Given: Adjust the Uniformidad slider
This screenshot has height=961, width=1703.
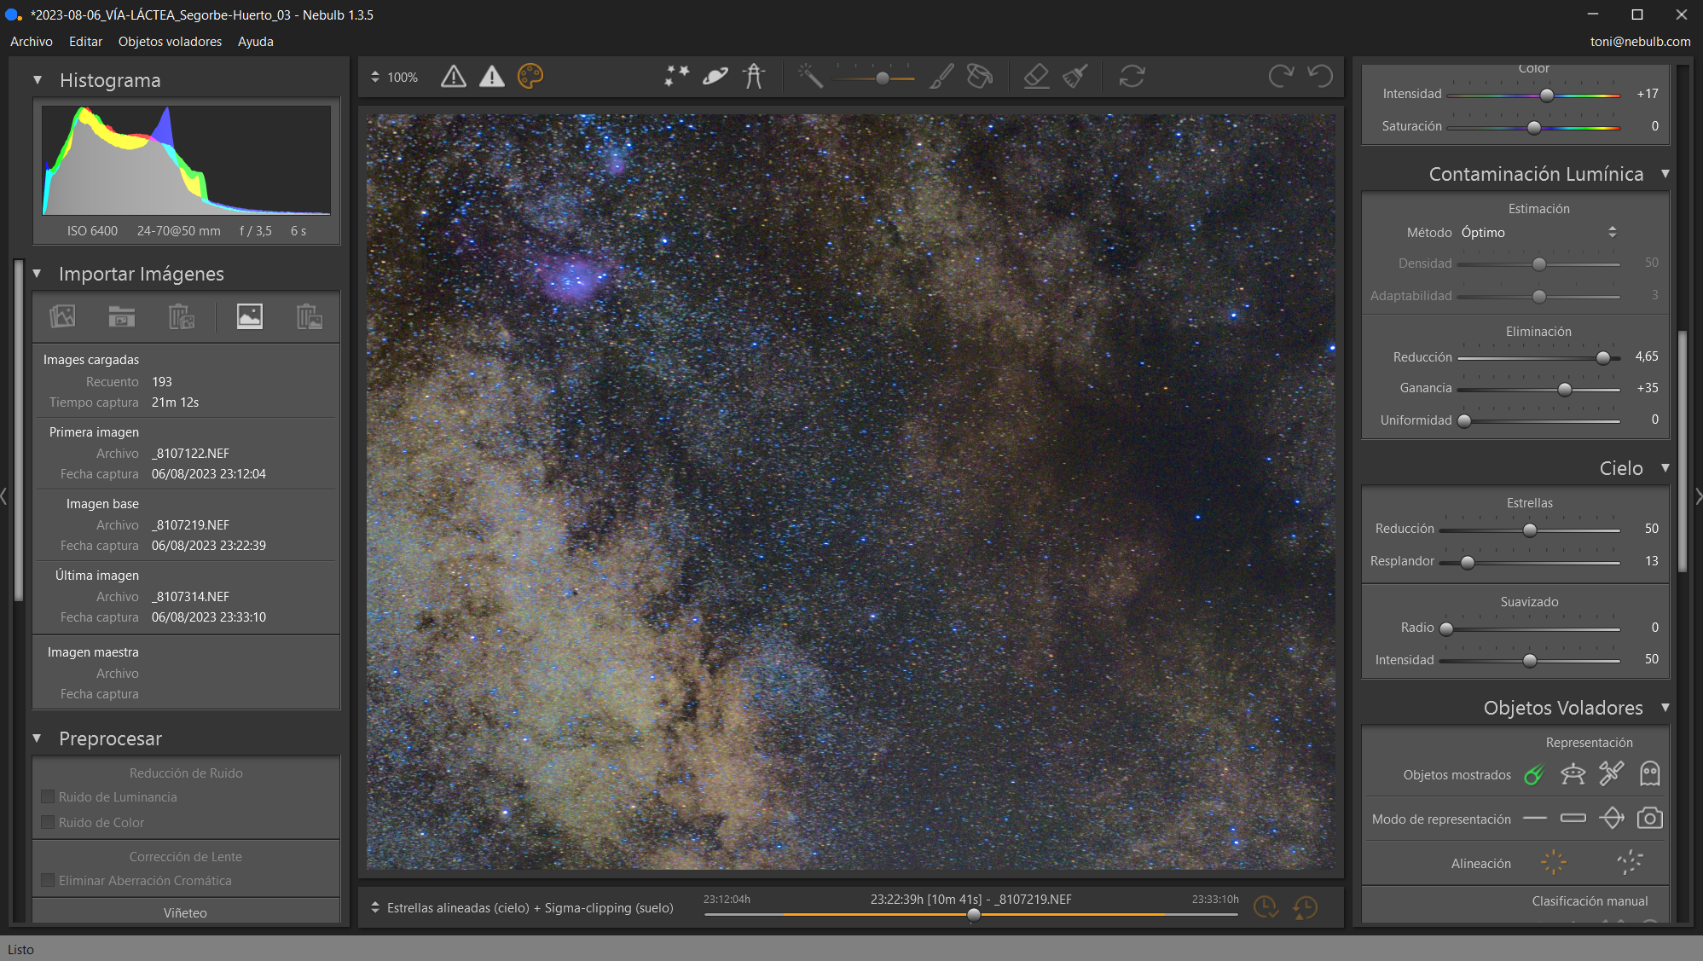Looking at the screenshot, I should click(x=1464, y=421).
